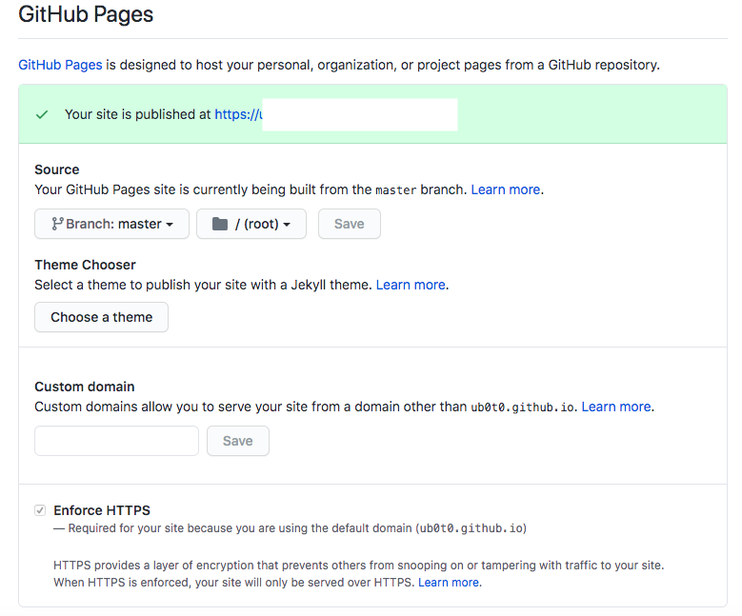This screenshot has width=742, height=616.
Task: Expand the / (root) folder dropdown
Action: click(251, 224)
